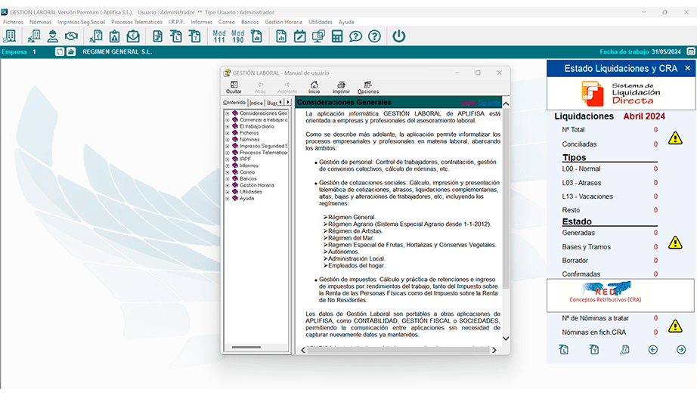Click warning triangle beside Nº de Nóminas a tratar
Viewport: 697px width, 396px height.
pyautogui.click(x=675, y=326)
